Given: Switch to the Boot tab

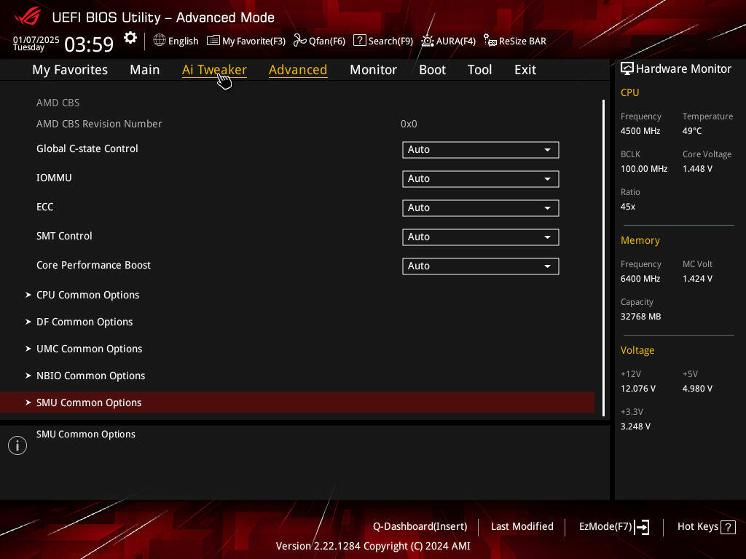Looking at the screenshot, I should point(432,70).
